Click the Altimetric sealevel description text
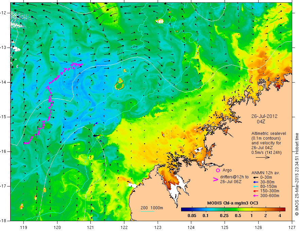The height and width of the screenshot is (231, 299). pyautogui.click(x=269, y=134)
